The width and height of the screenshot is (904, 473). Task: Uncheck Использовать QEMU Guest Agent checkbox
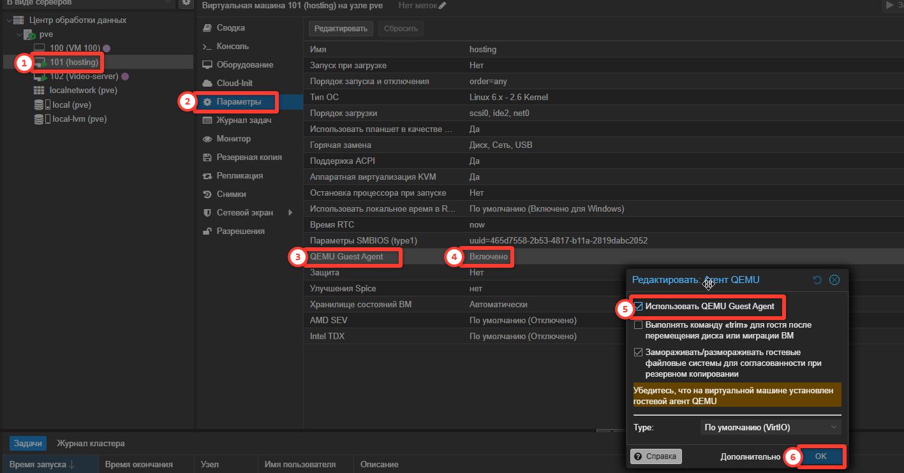point(639,307)
